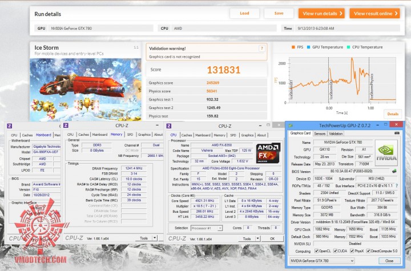Click the Ice Storm benchmark thumbnail

(86, 90)
